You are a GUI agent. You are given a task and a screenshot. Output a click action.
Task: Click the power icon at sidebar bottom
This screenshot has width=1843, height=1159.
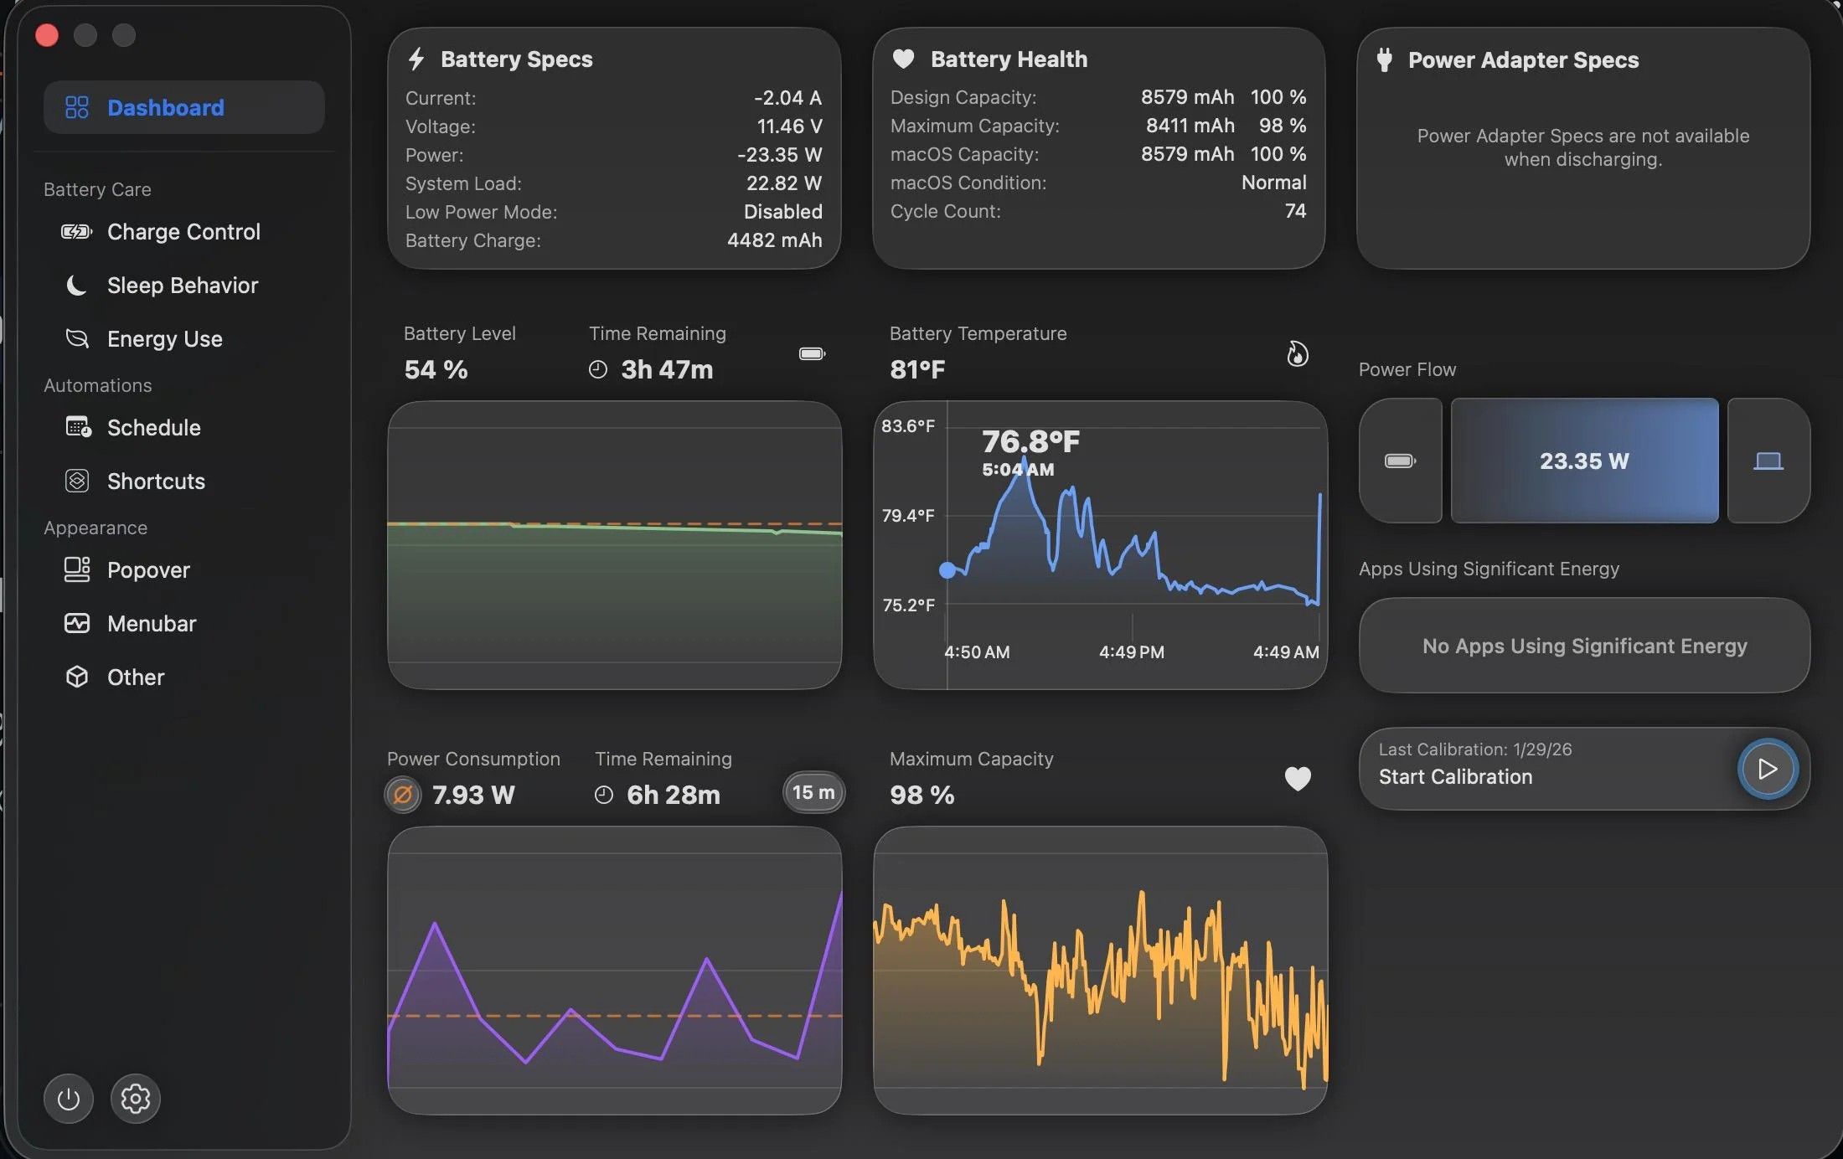pos(68,1098)
